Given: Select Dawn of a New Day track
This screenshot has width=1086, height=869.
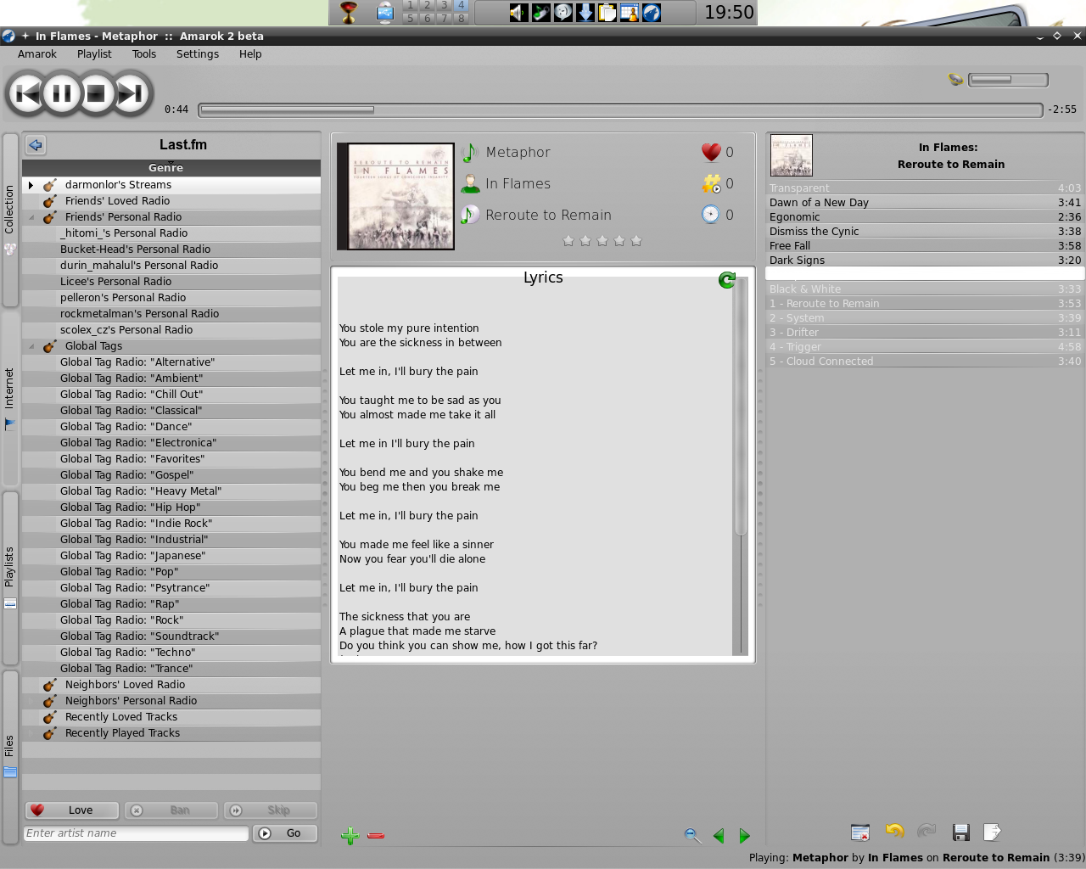Looking at the screenshot, I should click(925, 203).
